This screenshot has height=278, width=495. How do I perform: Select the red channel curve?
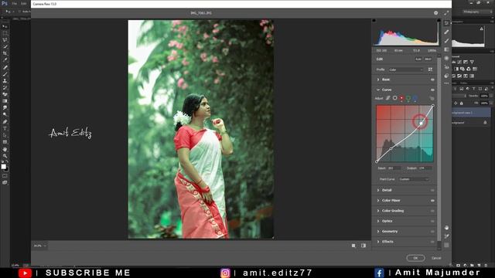(401, 98)
